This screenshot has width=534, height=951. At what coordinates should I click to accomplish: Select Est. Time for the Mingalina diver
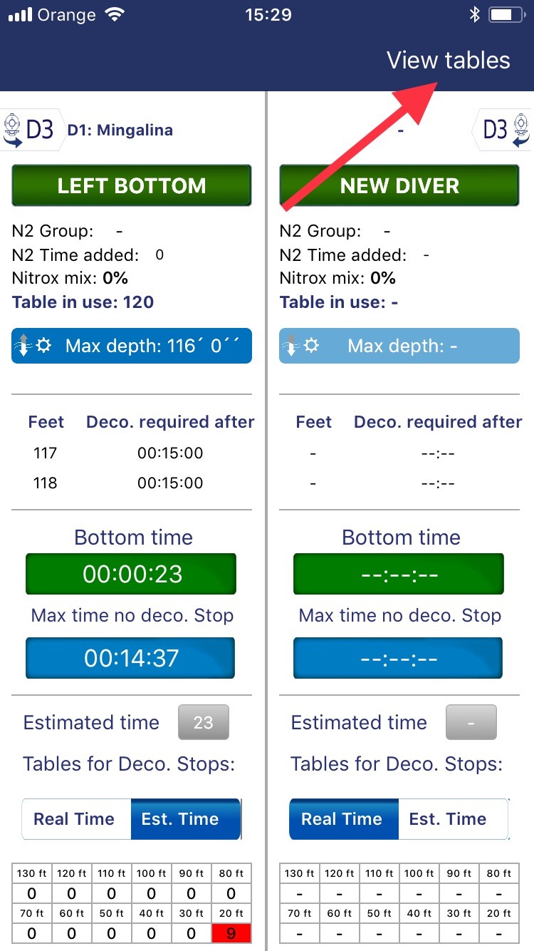(x=185, y=818)
